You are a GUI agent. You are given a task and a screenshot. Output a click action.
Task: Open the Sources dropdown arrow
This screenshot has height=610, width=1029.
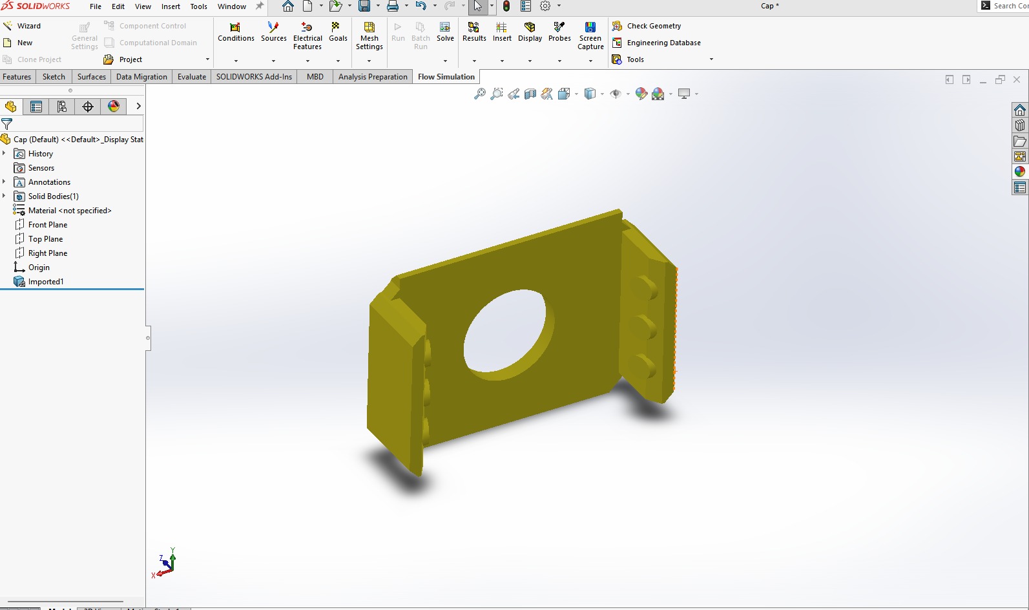point(273,61)
